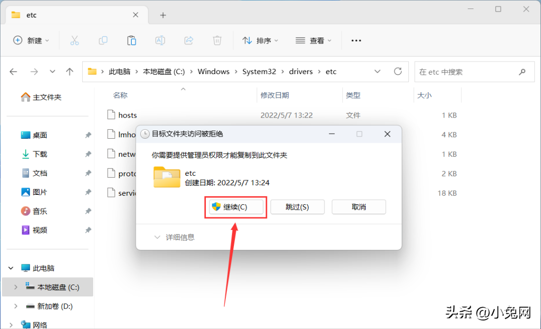
Task: Expand 详细信息 details in dialog
Action: [174, 237]
